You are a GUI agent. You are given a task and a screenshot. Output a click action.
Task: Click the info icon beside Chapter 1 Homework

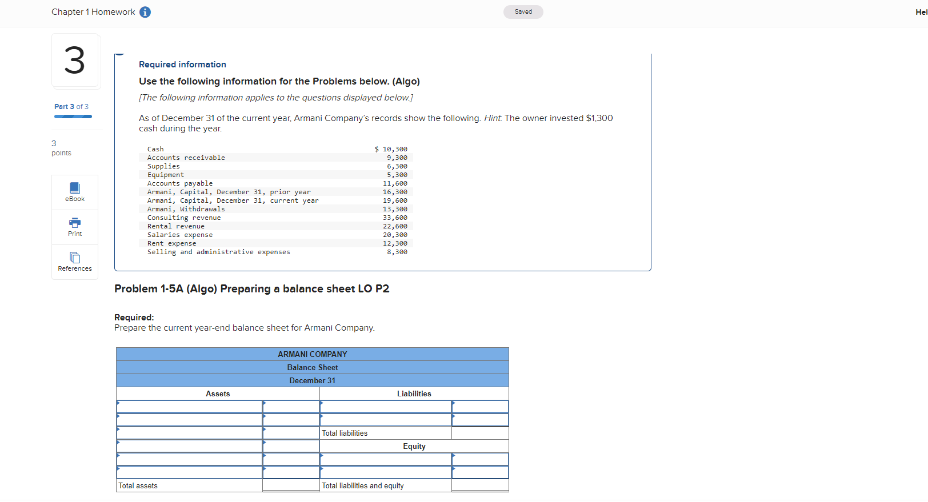click(x=145, y=12)
